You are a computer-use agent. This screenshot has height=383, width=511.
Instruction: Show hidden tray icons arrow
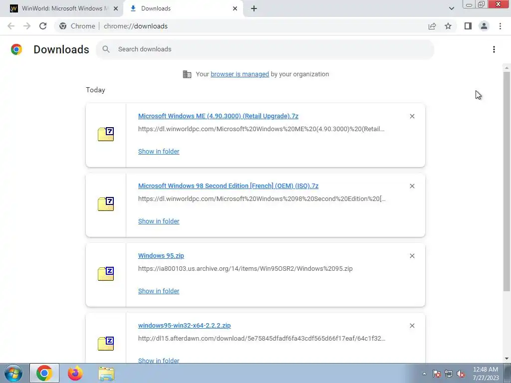tap(424, 374)
